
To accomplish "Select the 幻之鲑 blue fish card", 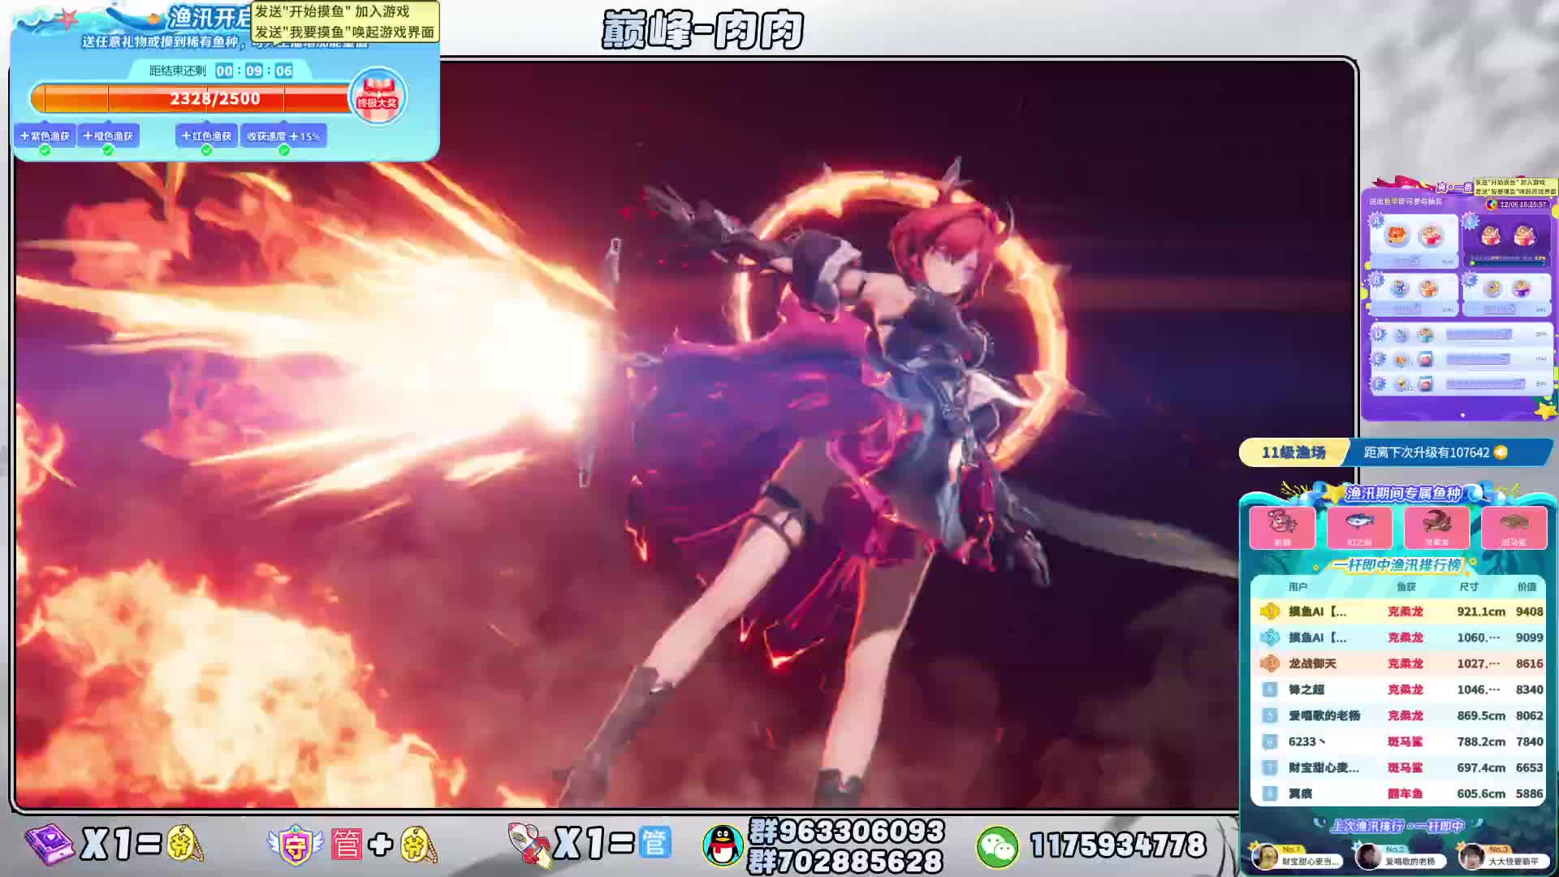I will point(1359,526).
